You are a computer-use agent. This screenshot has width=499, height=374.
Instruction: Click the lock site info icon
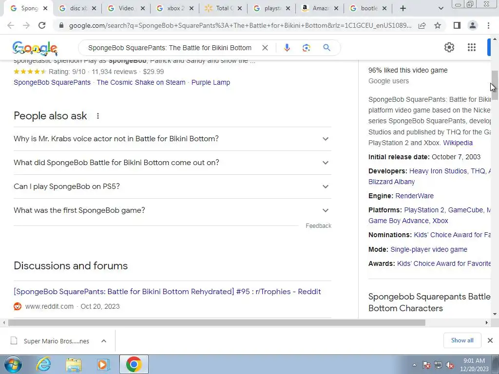[61, 25]
